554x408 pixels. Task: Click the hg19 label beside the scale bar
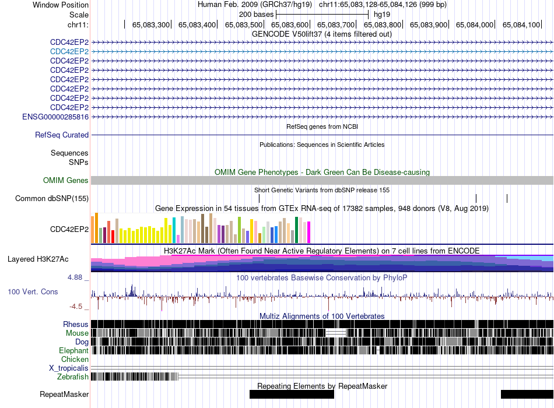click(382, 15)
